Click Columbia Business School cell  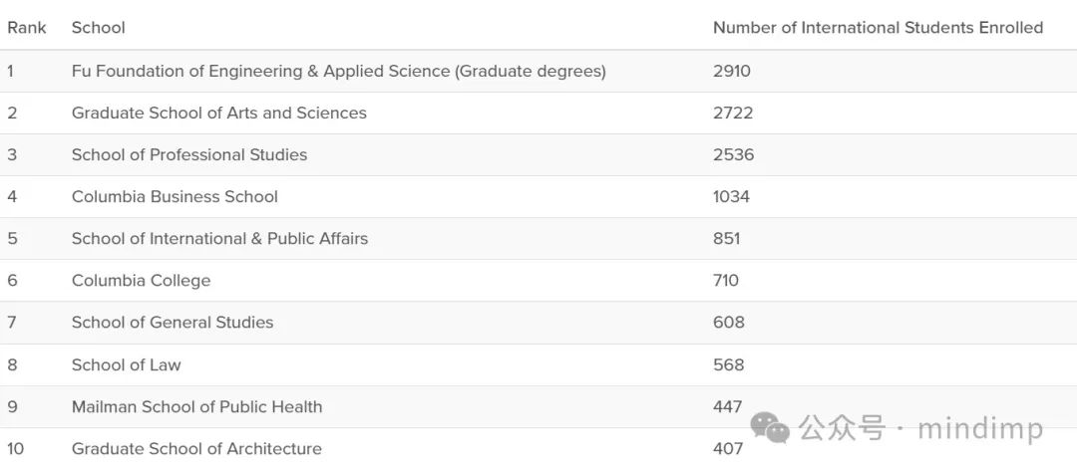click(175, 197)
